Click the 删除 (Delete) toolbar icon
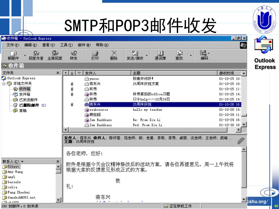 pos(114,55)
